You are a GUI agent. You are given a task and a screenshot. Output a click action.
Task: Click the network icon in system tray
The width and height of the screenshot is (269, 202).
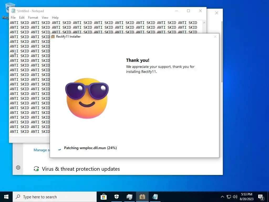[229, 197]
